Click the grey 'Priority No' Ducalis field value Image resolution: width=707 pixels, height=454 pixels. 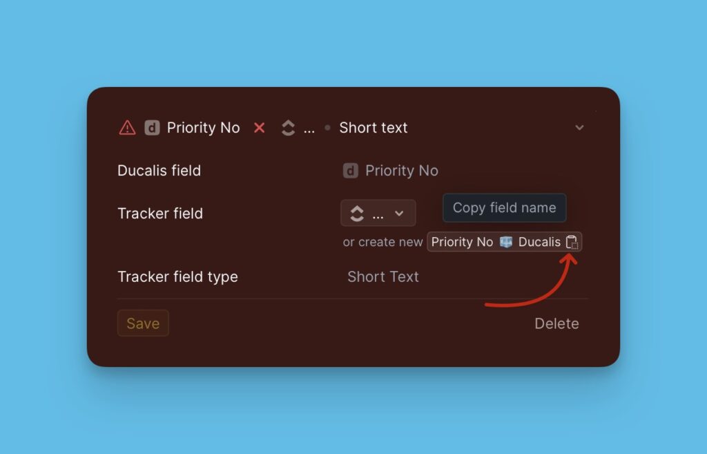click(x=402, y=171)
